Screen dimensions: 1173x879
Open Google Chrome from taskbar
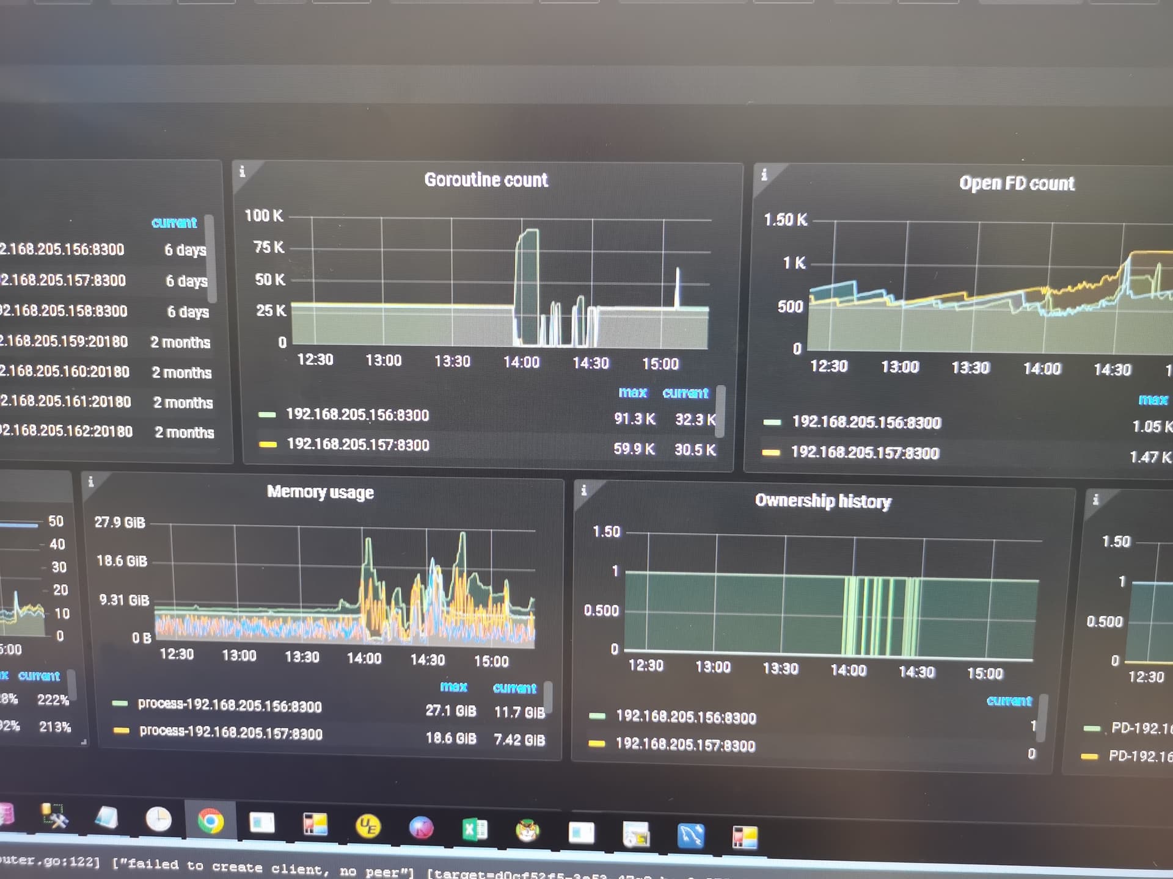[x=210, y=822]
